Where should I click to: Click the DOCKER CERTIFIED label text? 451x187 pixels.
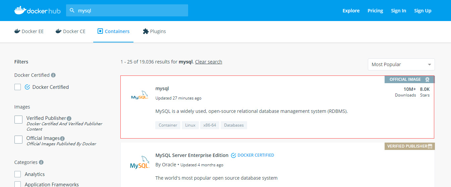[256, 155]
